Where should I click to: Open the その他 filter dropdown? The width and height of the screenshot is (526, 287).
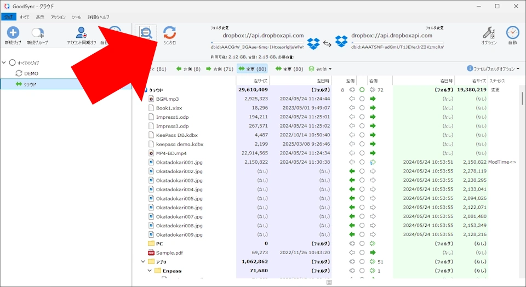pyautogui.click(x=320, y=68)
